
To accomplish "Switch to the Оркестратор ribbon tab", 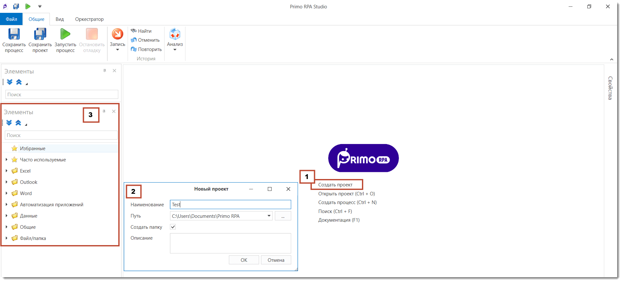I will tap(89, 19).
